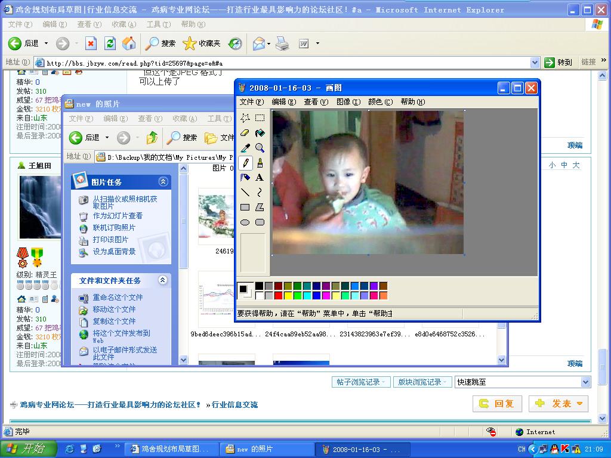
Task: Select the Curve tool in Paint
Action: tap(260, 192)
